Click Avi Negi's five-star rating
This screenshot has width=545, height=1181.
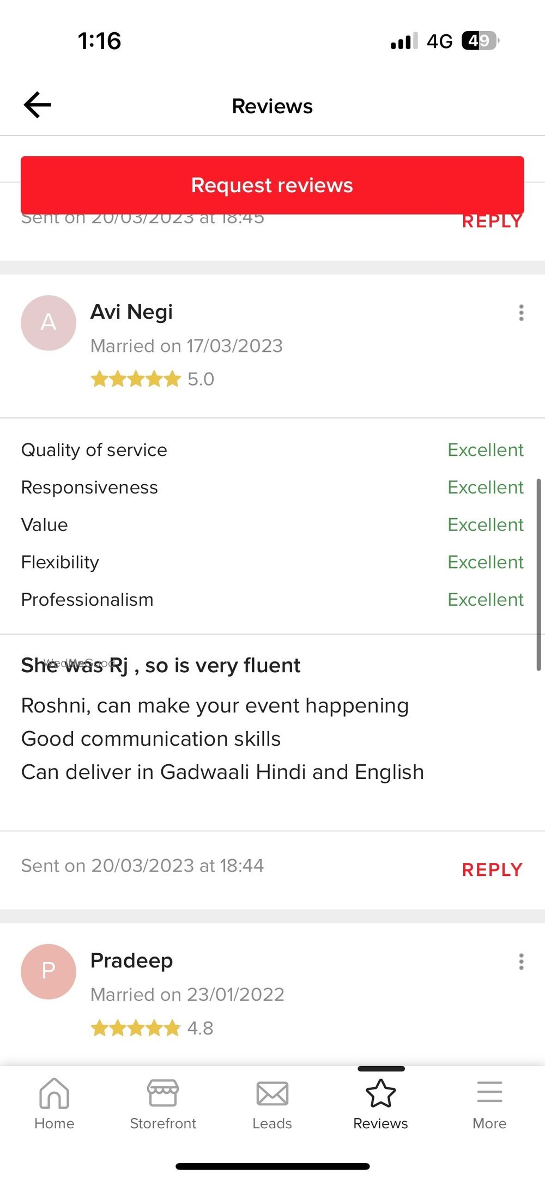tap(136, 379)
